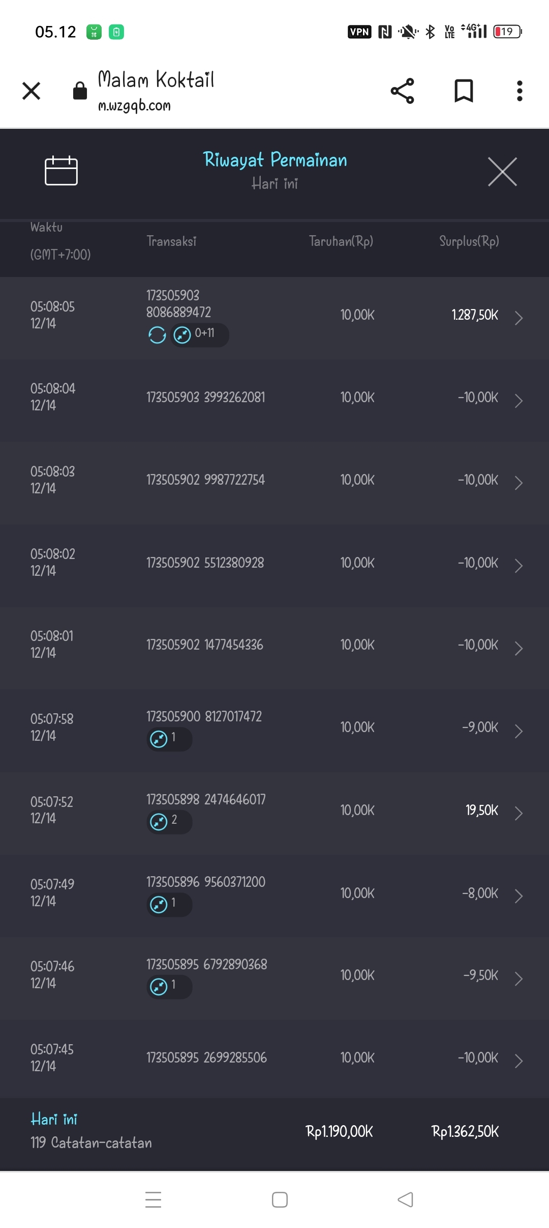Open the three-dot browser menu
The image size is (549, 1228).
(519, 91)
